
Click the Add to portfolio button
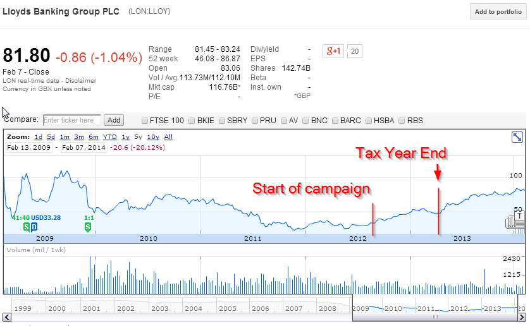498,12
